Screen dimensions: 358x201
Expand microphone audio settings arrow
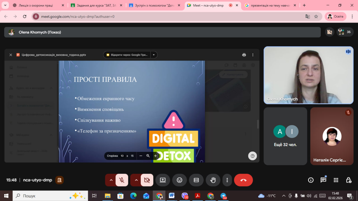(x=111, y=180)
